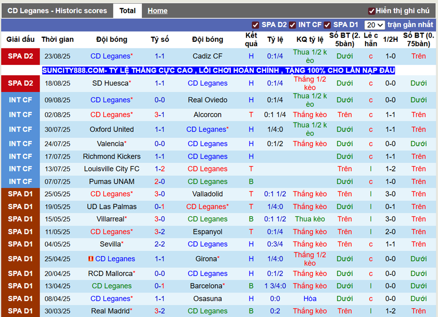438x317 pixels.
Task: Uncheck the SPA D1 filter checkbox
Action: (327, 25)
